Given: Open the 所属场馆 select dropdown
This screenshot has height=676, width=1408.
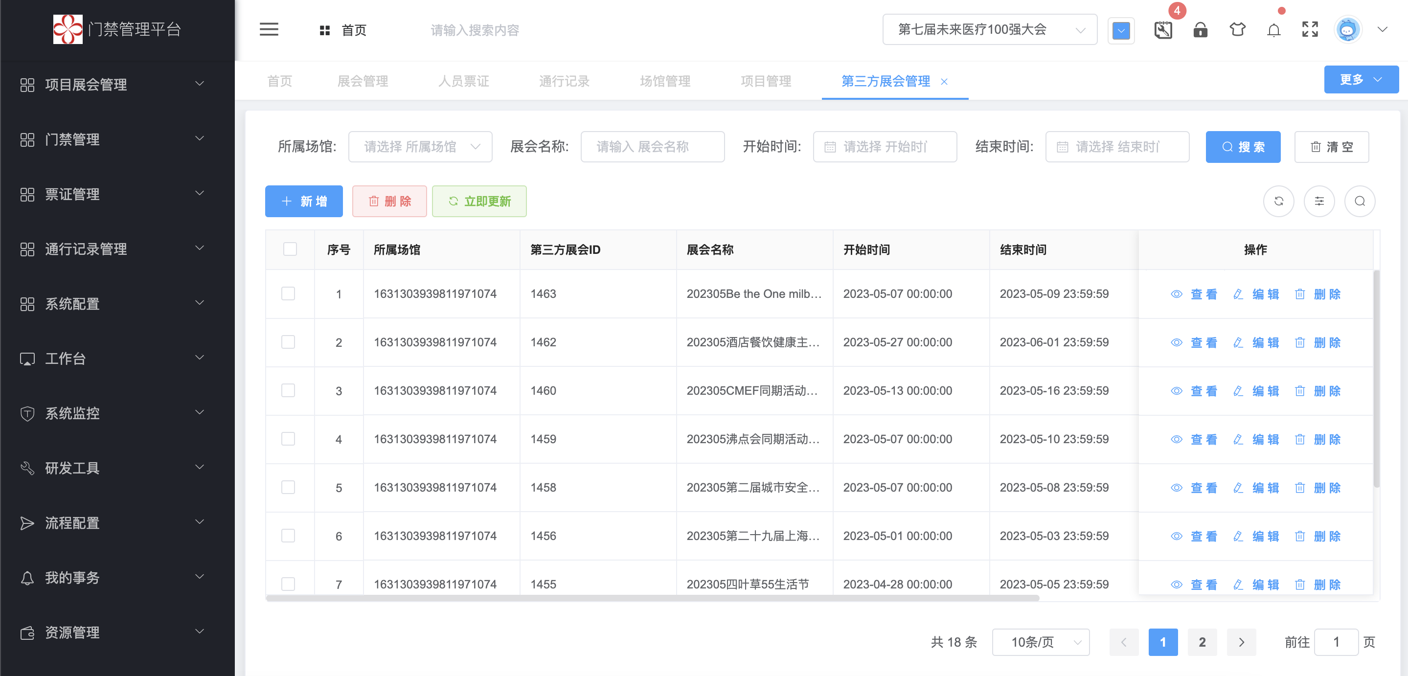Looking at the screenshot, I should (420, 146).
